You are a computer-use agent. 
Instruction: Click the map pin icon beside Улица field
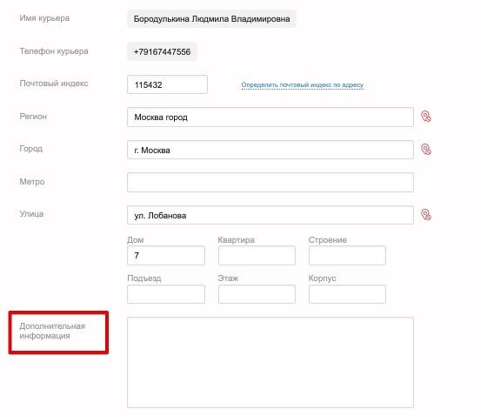(x=426, y=215)
